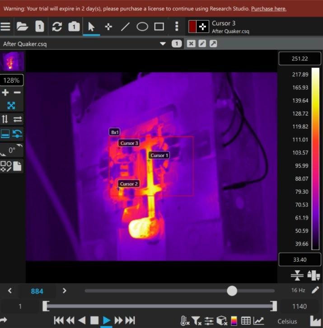Follow the Purchase here link

tap(269, 9)
